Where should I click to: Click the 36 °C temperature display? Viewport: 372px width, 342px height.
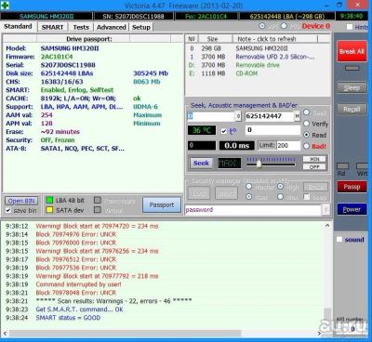(202, 130)
